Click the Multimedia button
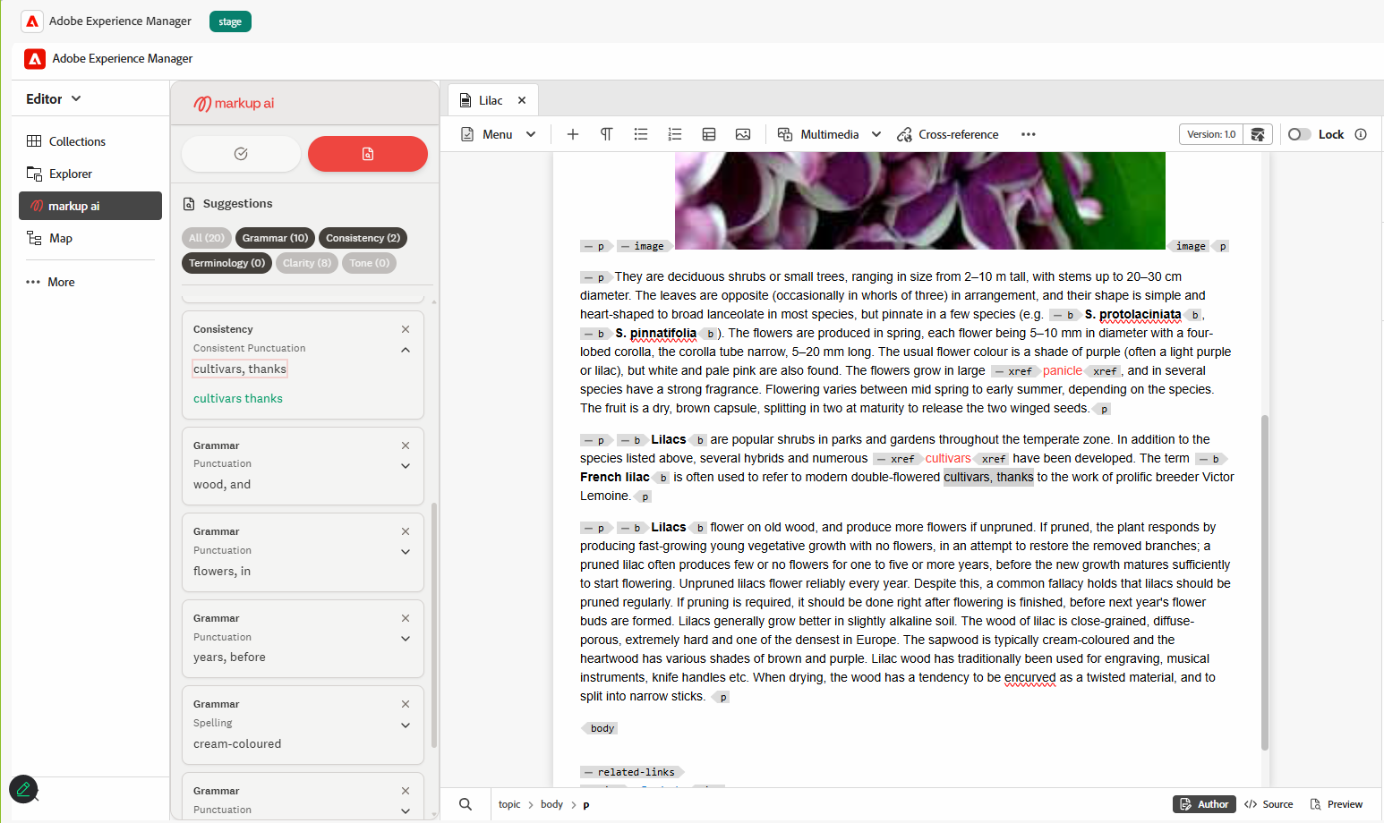 coord(818,134)
